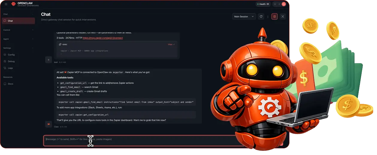Image resolution: width=377 pixels, height=155 pixels.
Task: Expand the Agent sidebar section
Action: (33, 39)
